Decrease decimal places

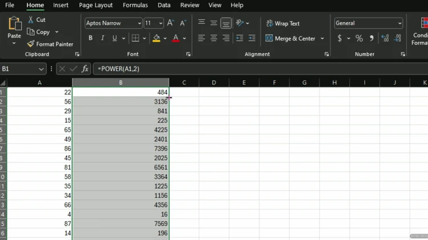pyautogui.click(x=397, y=38)
